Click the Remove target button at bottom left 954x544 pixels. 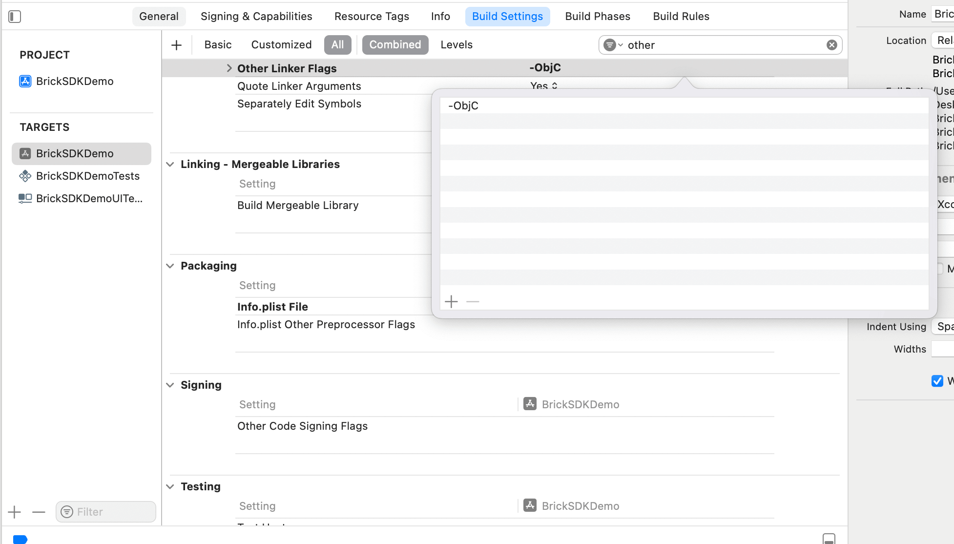pyautogui.click(x=39, y=512)
